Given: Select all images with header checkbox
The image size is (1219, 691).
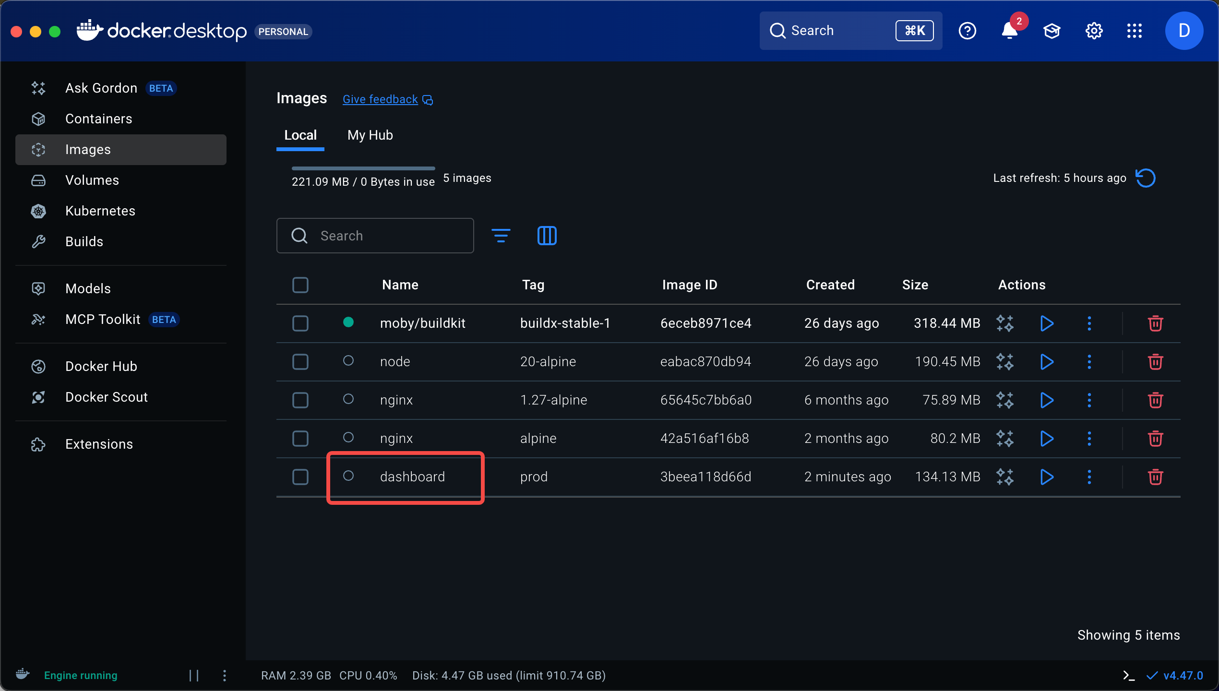Looking at the screenshot, I should click(x=300, y=285).
